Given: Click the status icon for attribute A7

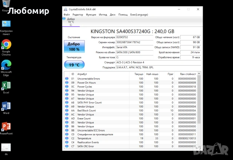Looking at the screenshot, I should click(67, 98).
